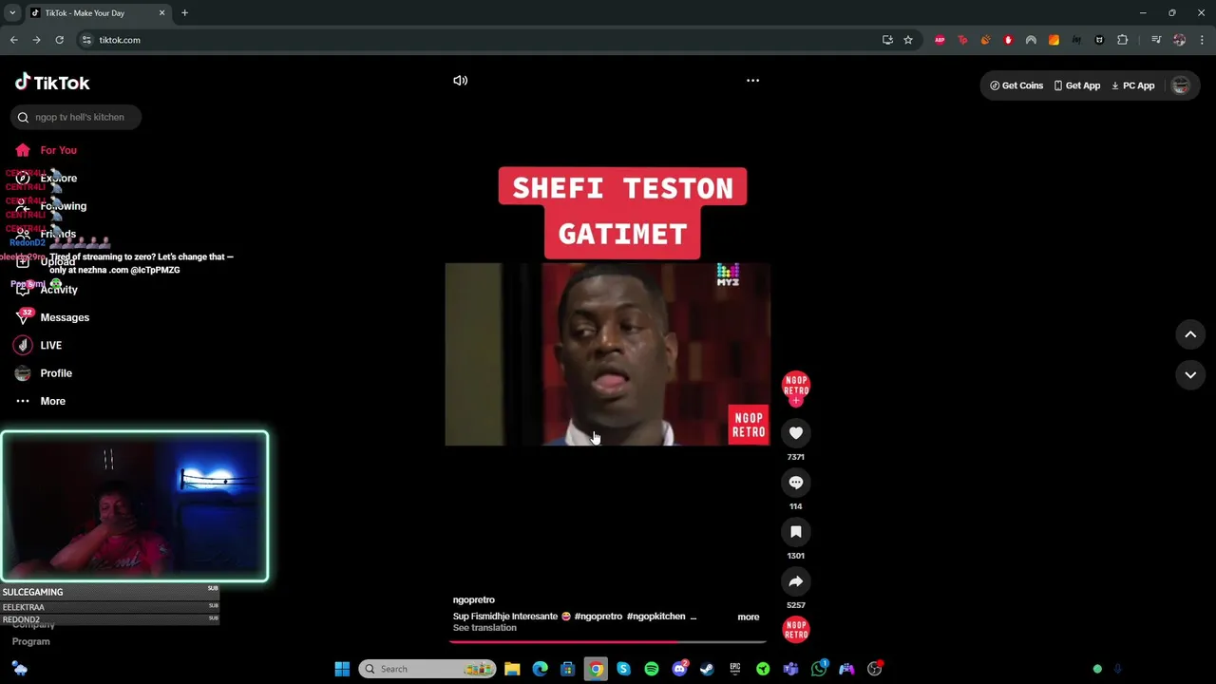Open the TikTok account avatar menu
The height and width of the screenshot is (684, 1216).
click(x=1181, y=85)
